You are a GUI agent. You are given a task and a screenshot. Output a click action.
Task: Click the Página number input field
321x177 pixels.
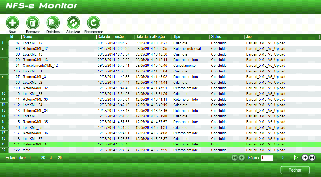pyautogui.click(x=267, y=158)
